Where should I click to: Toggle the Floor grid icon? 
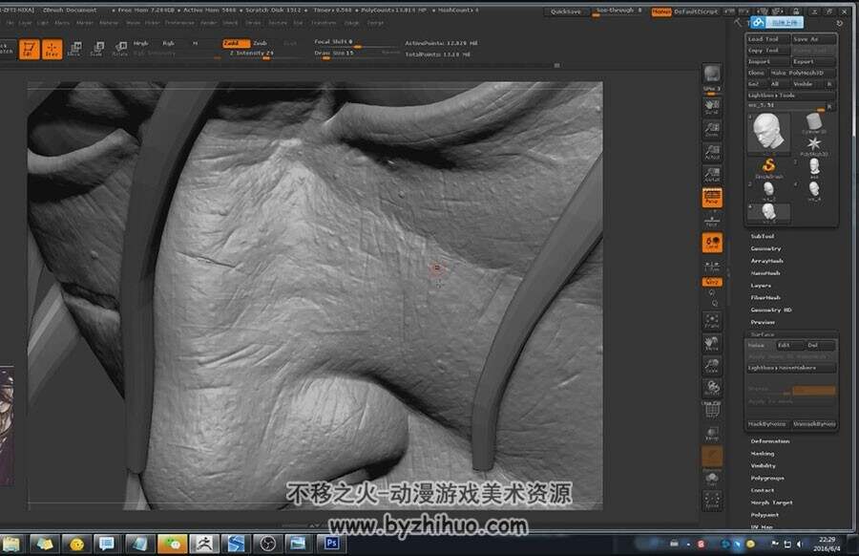(x=712, y=221)
